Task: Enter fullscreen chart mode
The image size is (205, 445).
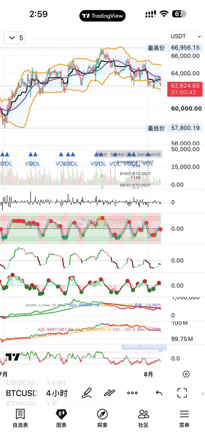Action: pos(182,393)
